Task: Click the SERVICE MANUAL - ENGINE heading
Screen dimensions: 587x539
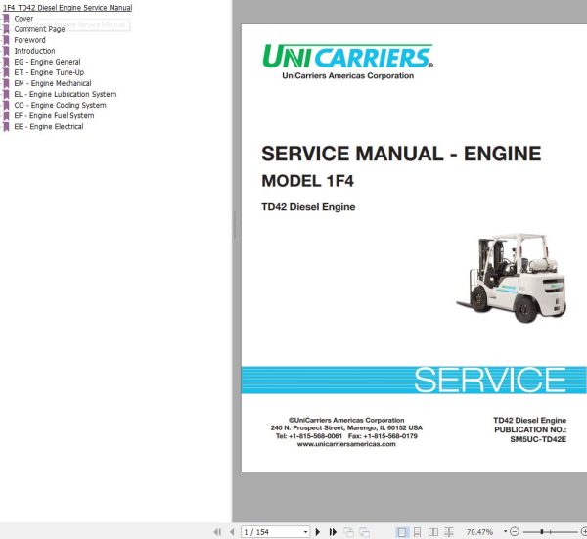Action: click(401, 154)
